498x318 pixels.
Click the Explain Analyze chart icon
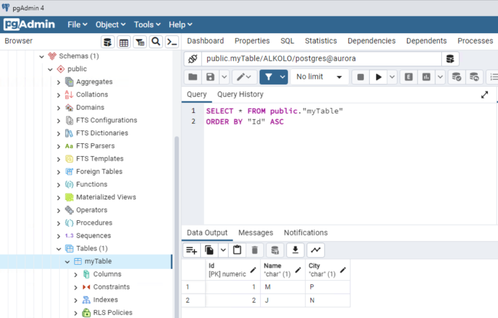click(426, 77)
